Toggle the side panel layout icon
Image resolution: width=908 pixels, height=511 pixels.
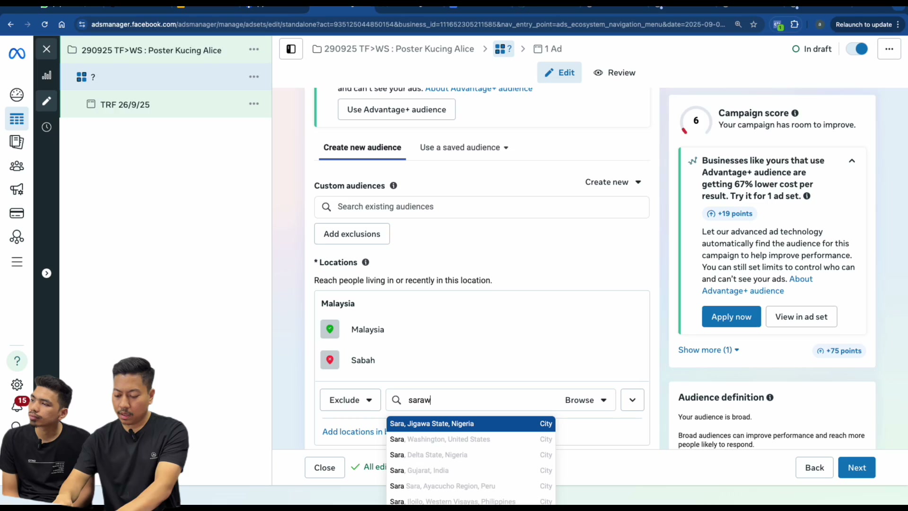291,49
